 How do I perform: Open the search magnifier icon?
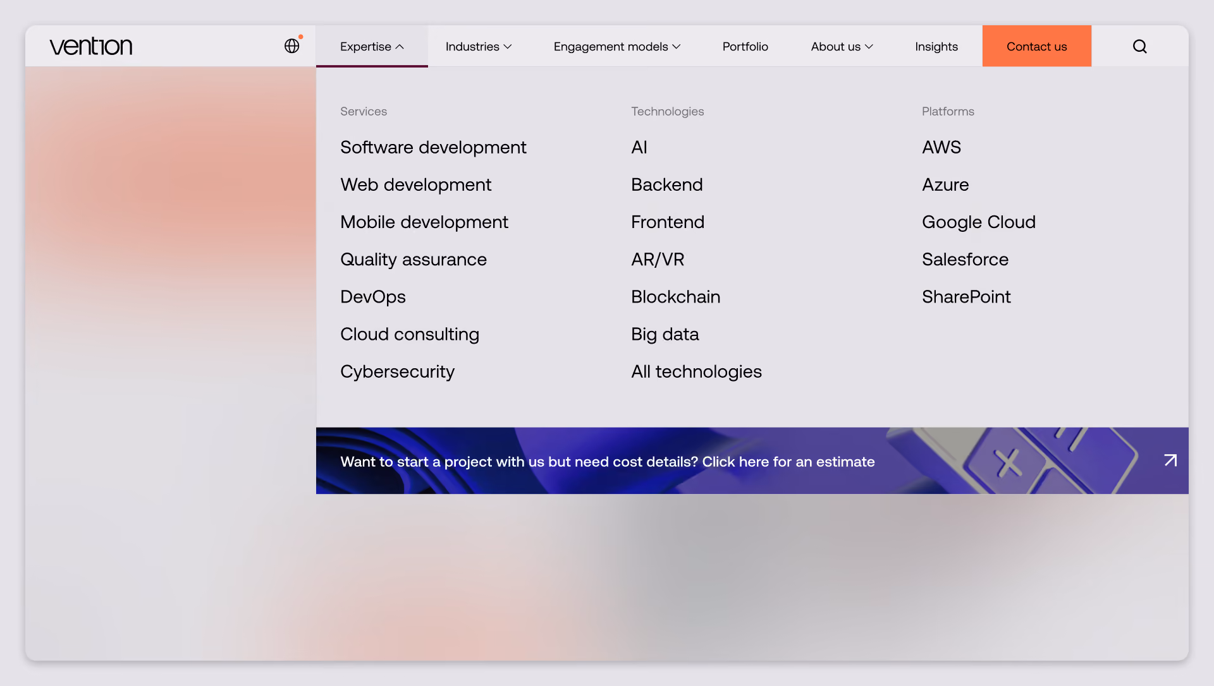tap(1139, 46)
